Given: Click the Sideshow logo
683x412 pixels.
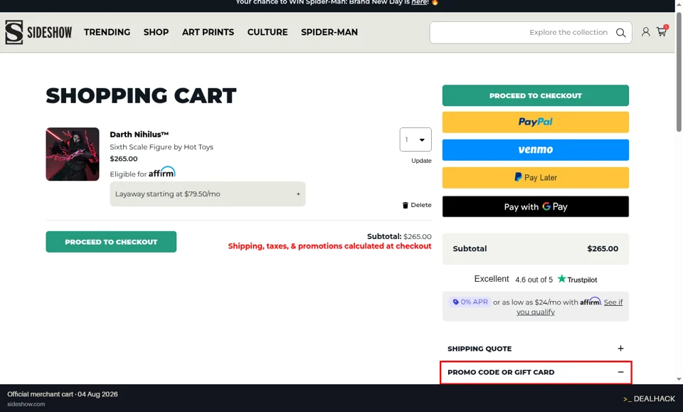Looking at the screenshot, I should (38, 32).
